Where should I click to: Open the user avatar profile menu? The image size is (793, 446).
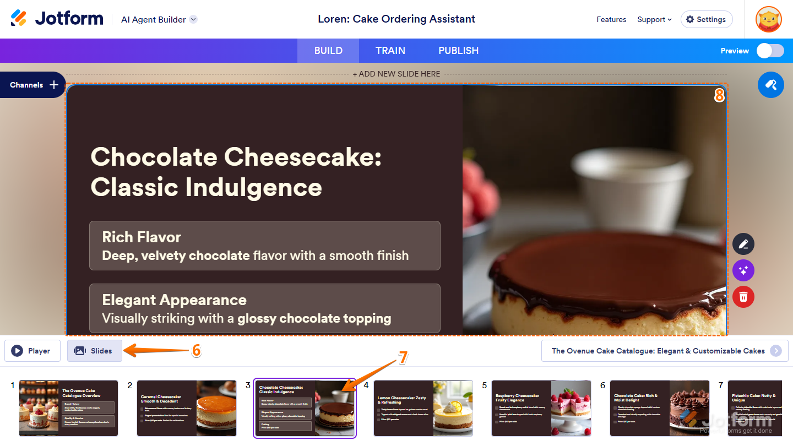(769, 19)
